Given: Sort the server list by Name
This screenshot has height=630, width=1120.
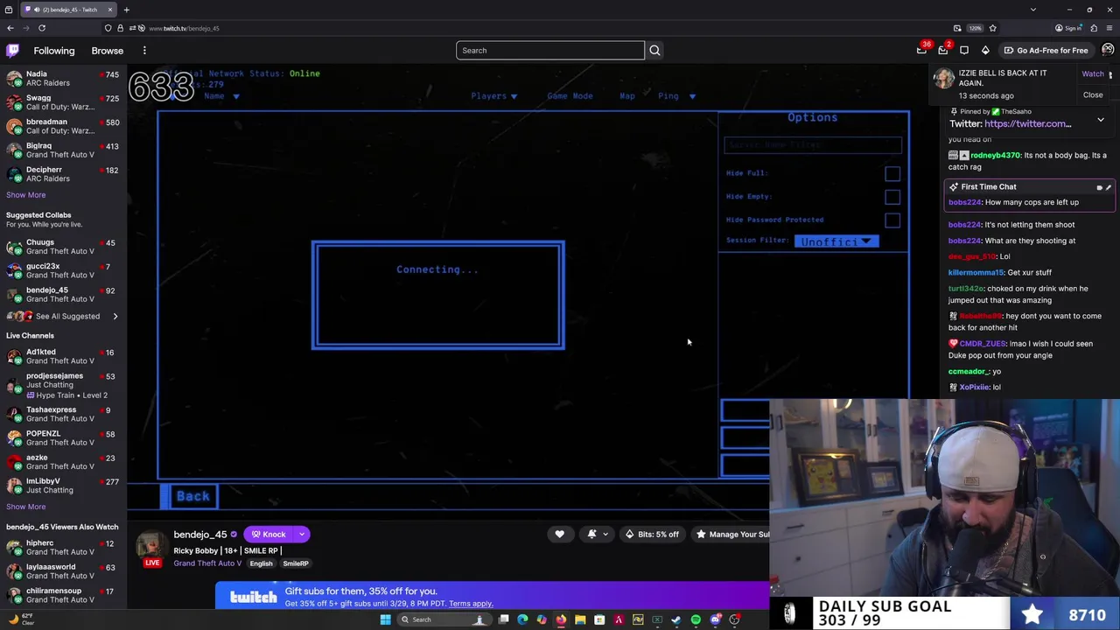Looking at the screenshot, I should pyautogui.click(x=221, y=96).
